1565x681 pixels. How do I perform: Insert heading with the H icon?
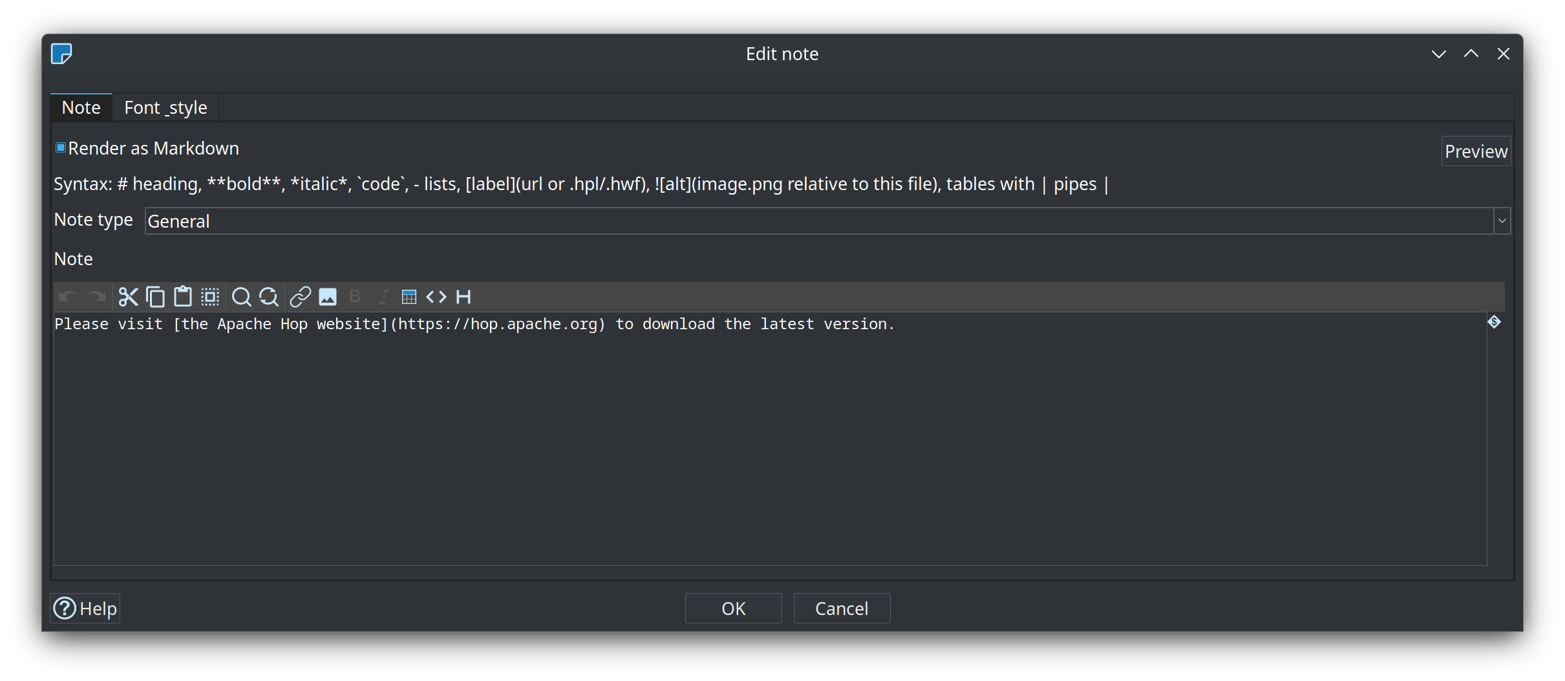pyautogui.click(x=463, y=297)
